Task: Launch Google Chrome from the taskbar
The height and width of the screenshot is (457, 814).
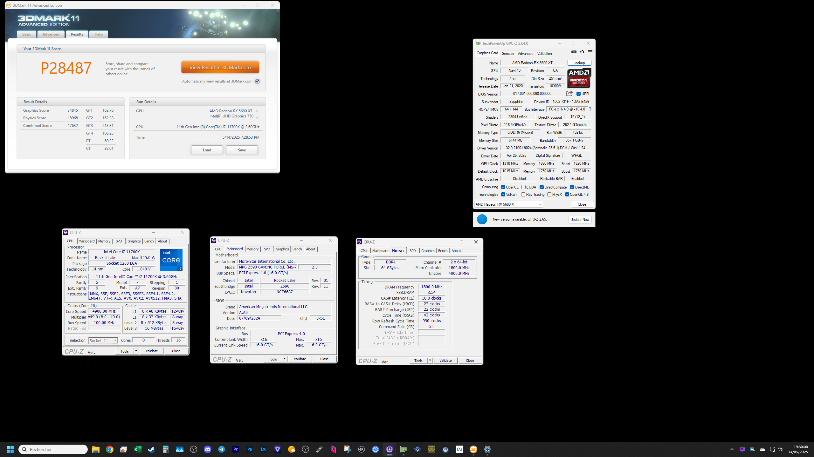Action: point(110,449)
